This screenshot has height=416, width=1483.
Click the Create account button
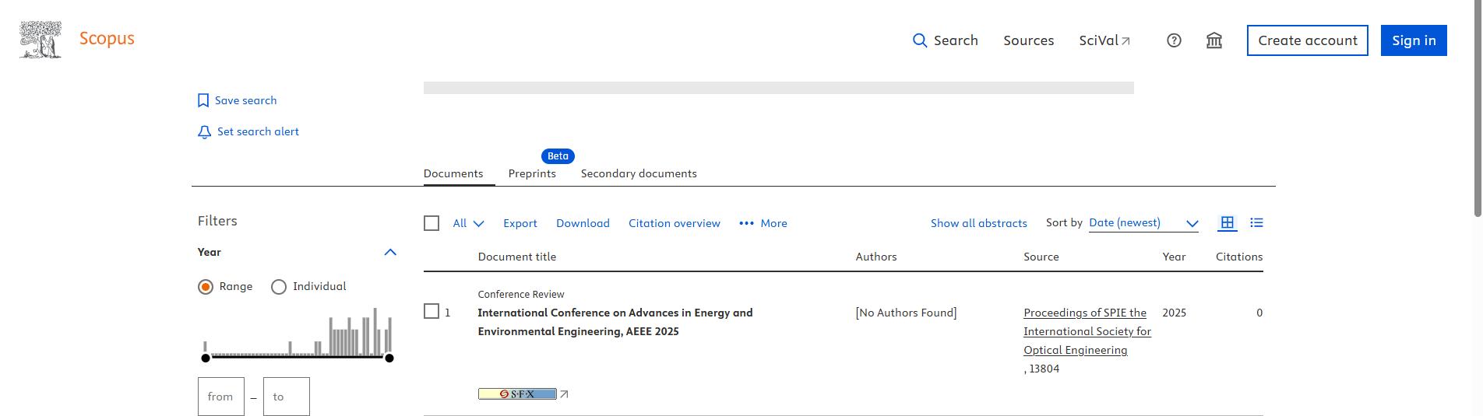click(1307, 40)
